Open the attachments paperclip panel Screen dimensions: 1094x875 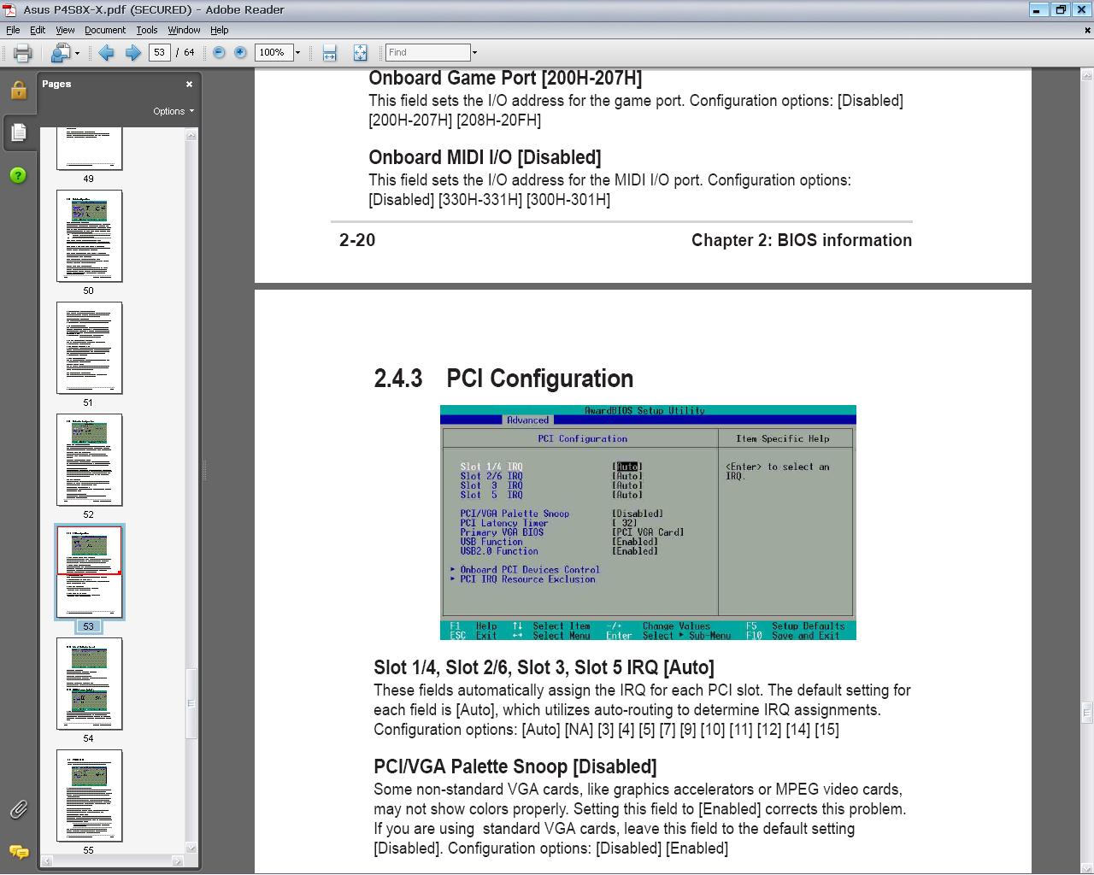tap(18, 809)
